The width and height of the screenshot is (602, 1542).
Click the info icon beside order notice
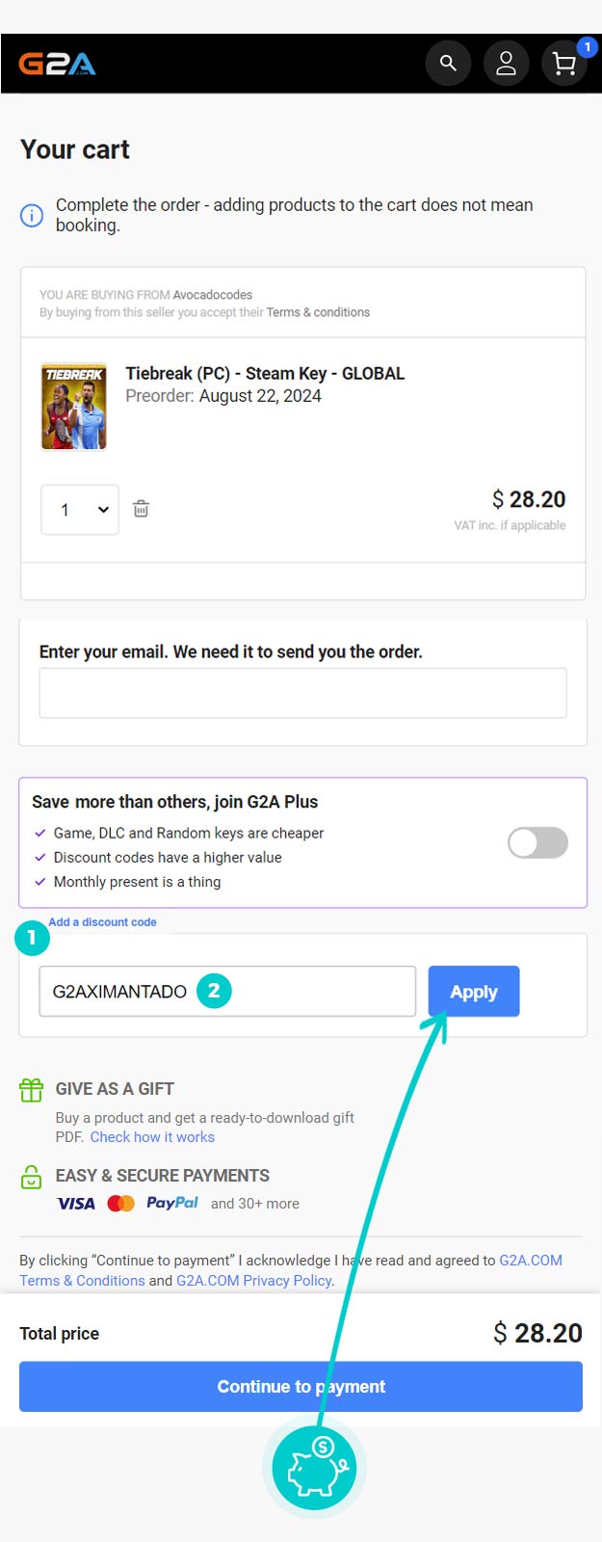click(32, 215)
